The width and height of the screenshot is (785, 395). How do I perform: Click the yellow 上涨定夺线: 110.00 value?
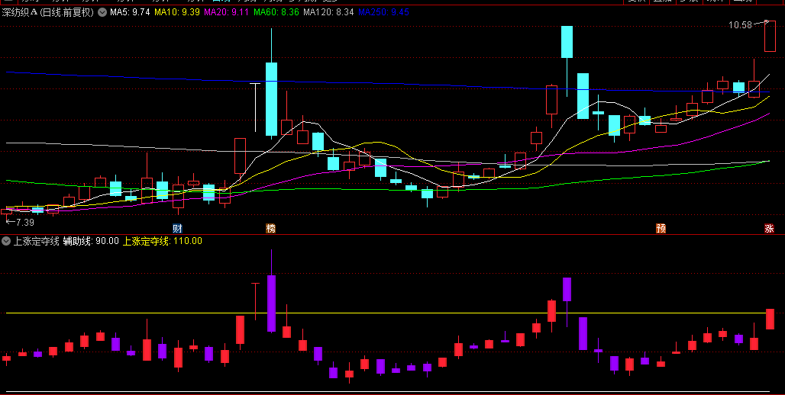click(x=163, y=241)
